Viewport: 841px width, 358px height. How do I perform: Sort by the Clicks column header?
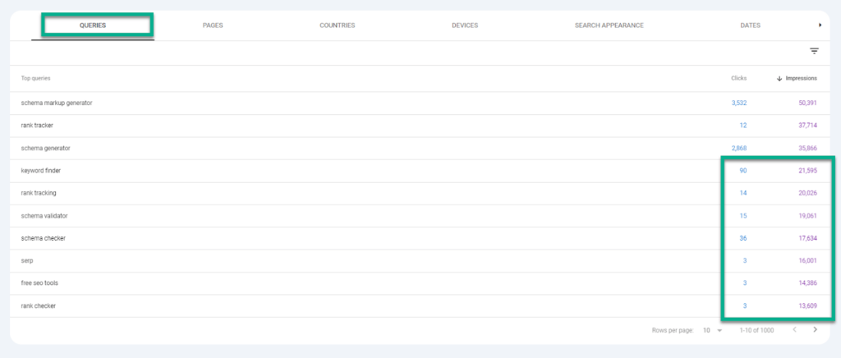click(x=738, y=79)
